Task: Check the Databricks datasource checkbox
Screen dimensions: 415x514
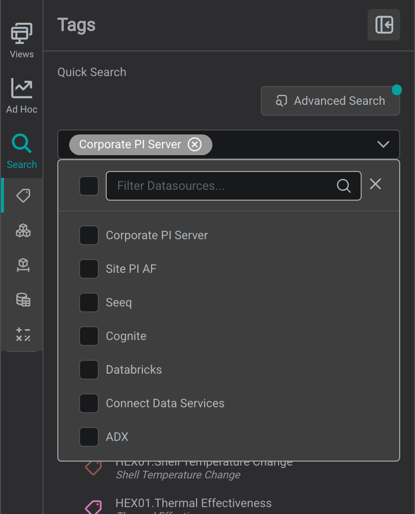Action: pyautogui.click(x=89, y=370)
